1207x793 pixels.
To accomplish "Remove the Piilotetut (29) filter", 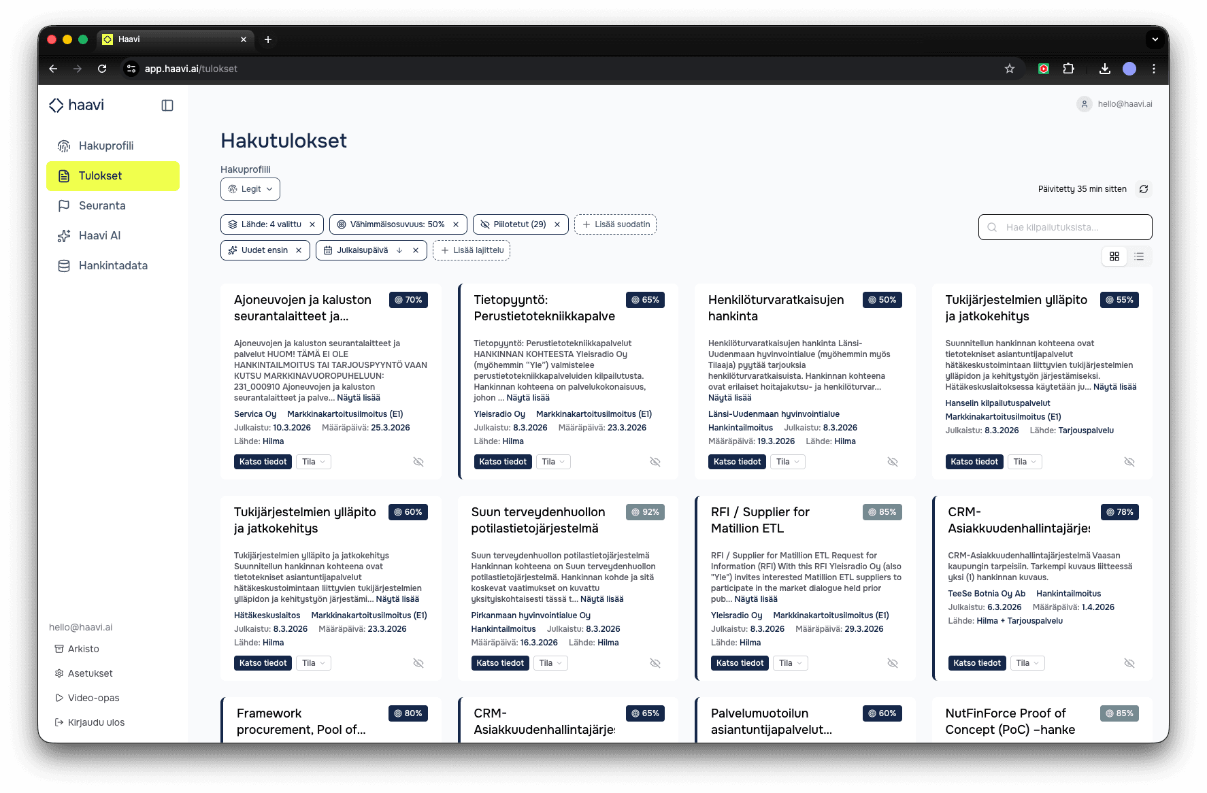I will [x=557, y=224].
